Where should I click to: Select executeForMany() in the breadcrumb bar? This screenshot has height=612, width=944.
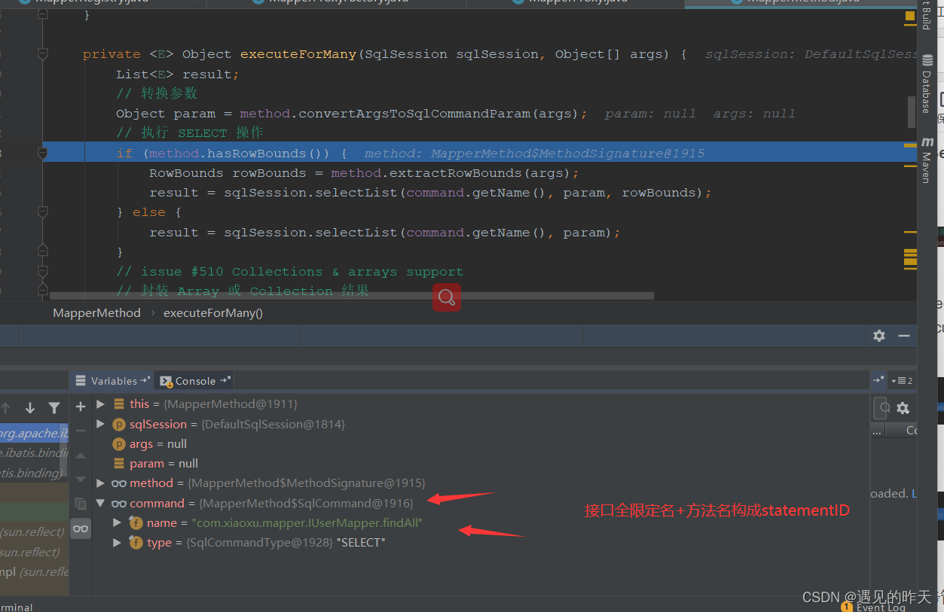point(213,313)
